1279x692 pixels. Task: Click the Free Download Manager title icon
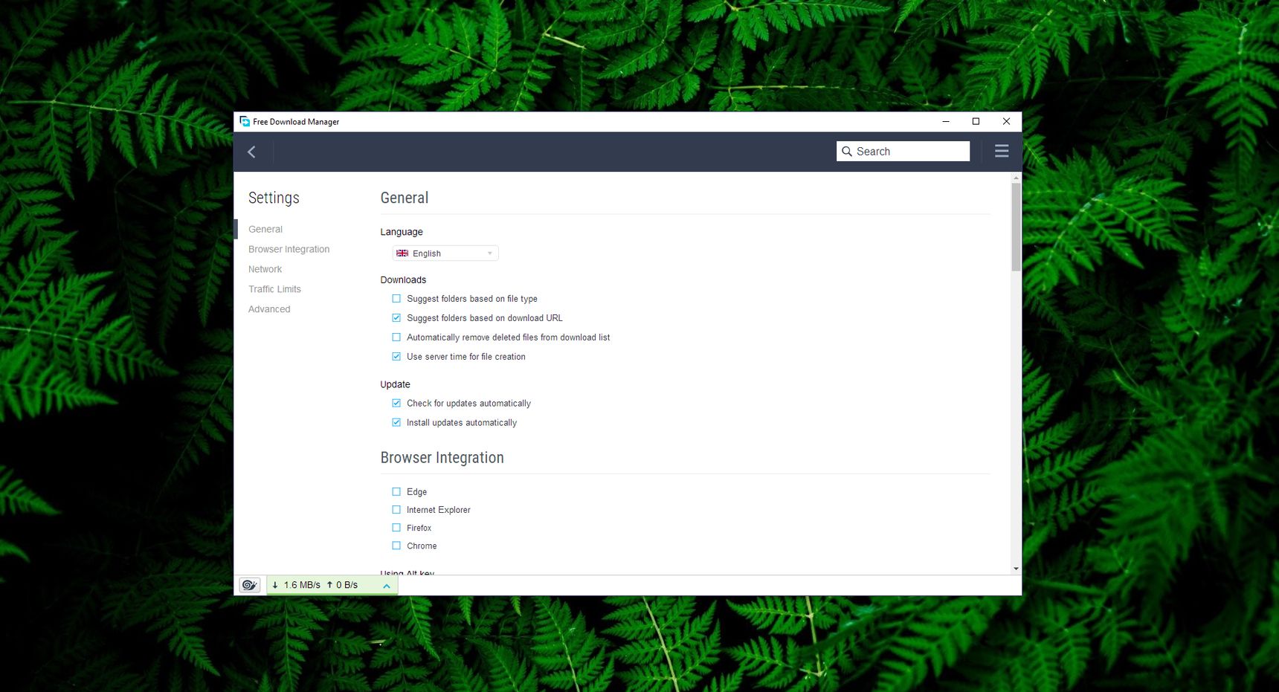[x=245, y=121]
